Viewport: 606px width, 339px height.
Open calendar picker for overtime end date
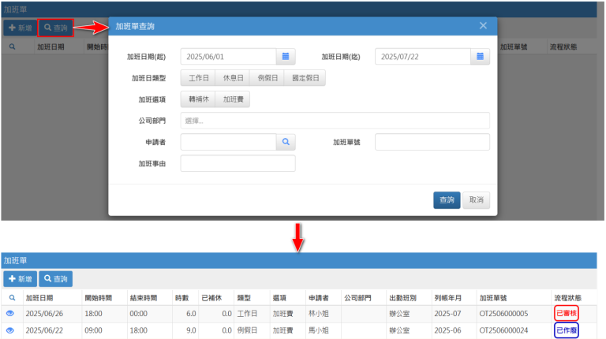point(481,57)
